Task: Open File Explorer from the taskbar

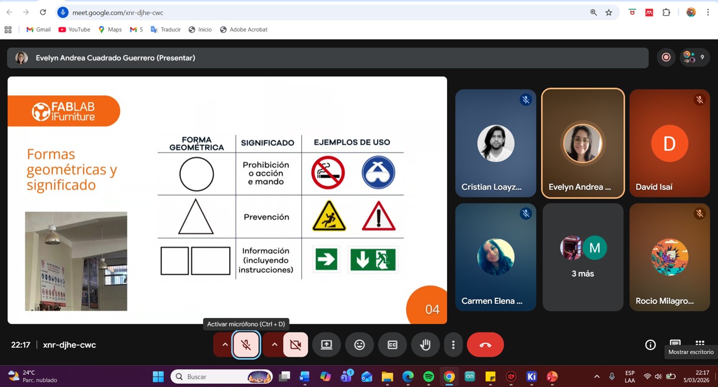Action: coord(388,376)
